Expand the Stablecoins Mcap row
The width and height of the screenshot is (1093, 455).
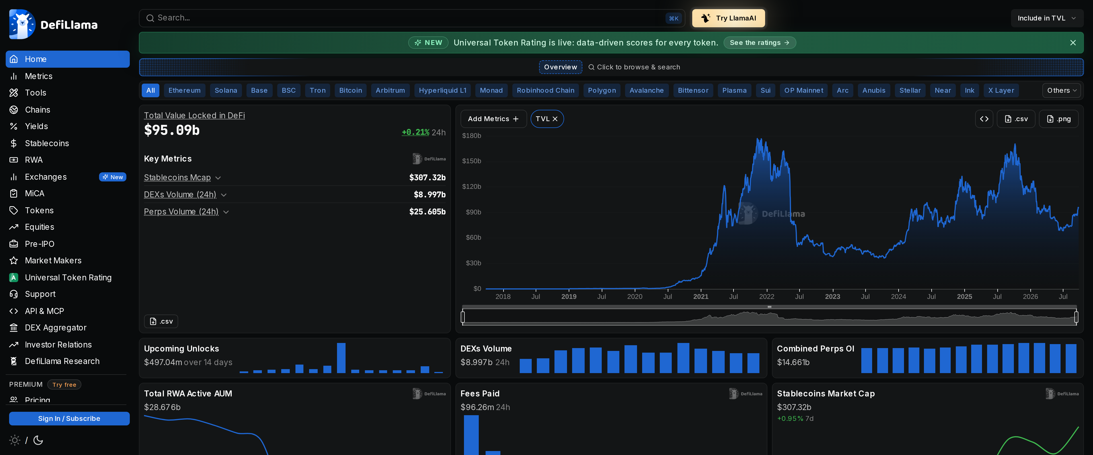tap(218, 178)
